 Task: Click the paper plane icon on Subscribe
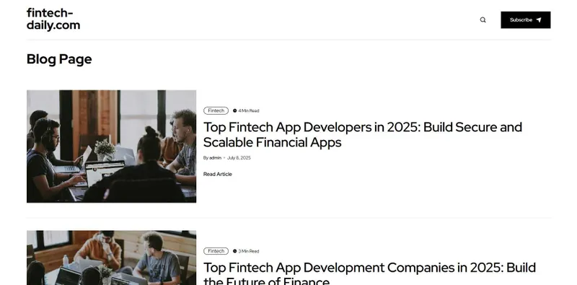coord(539,20)
